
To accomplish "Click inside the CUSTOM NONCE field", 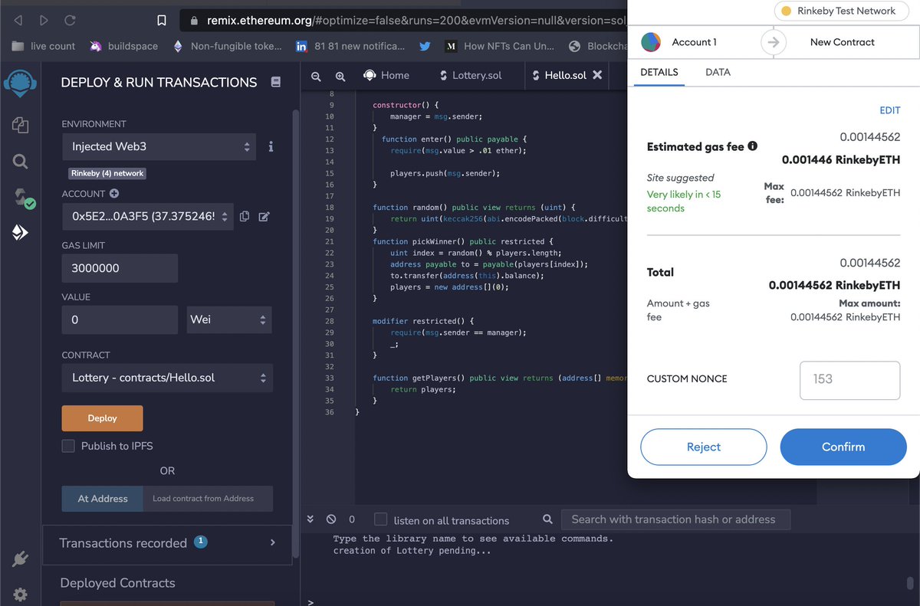I will pyautogui.click(x=849, y=380).
